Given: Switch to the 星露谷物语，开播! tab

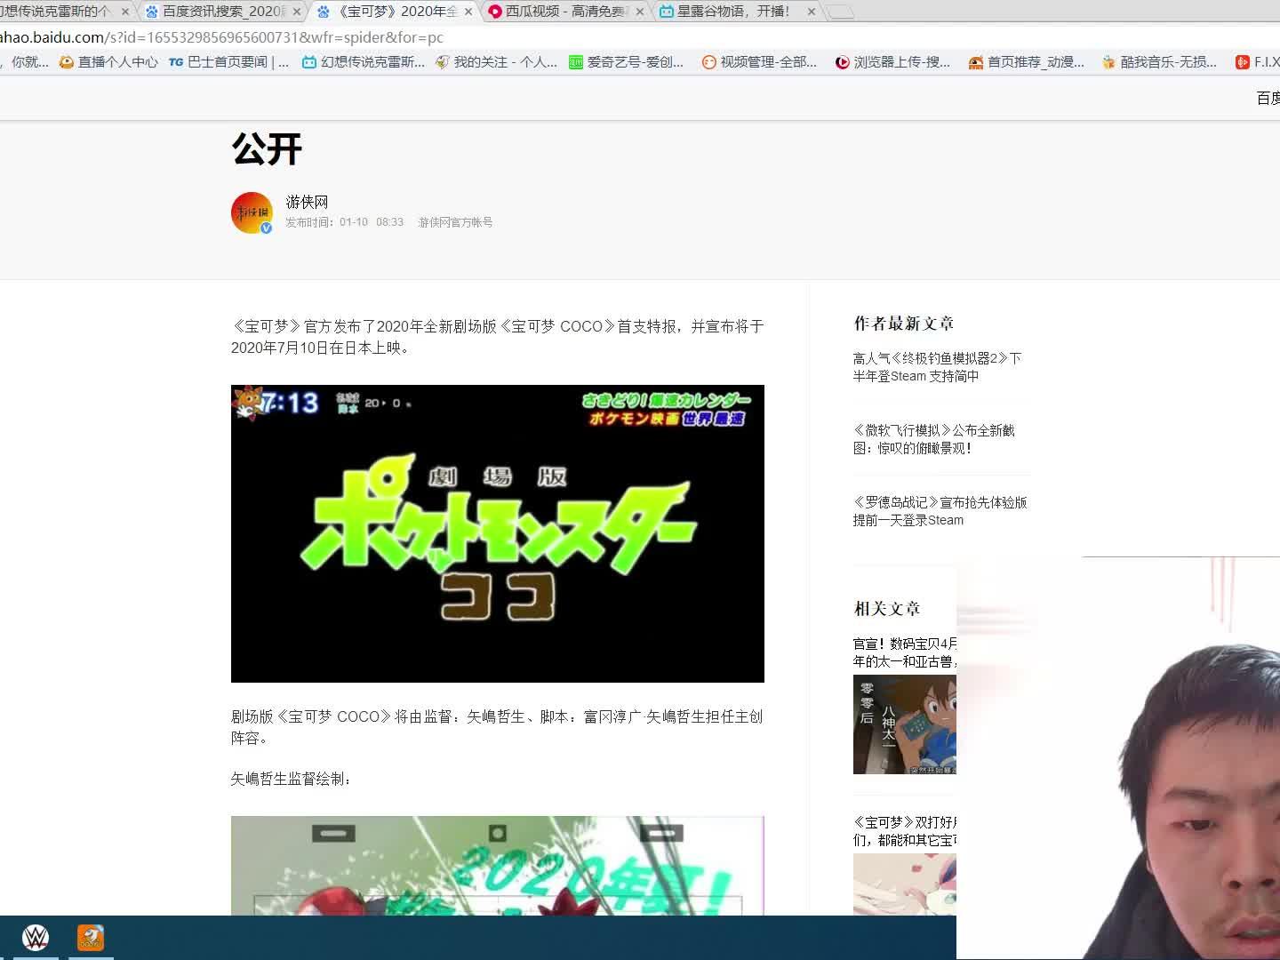Looking at the screenshot, I should [x=738, y=12].
